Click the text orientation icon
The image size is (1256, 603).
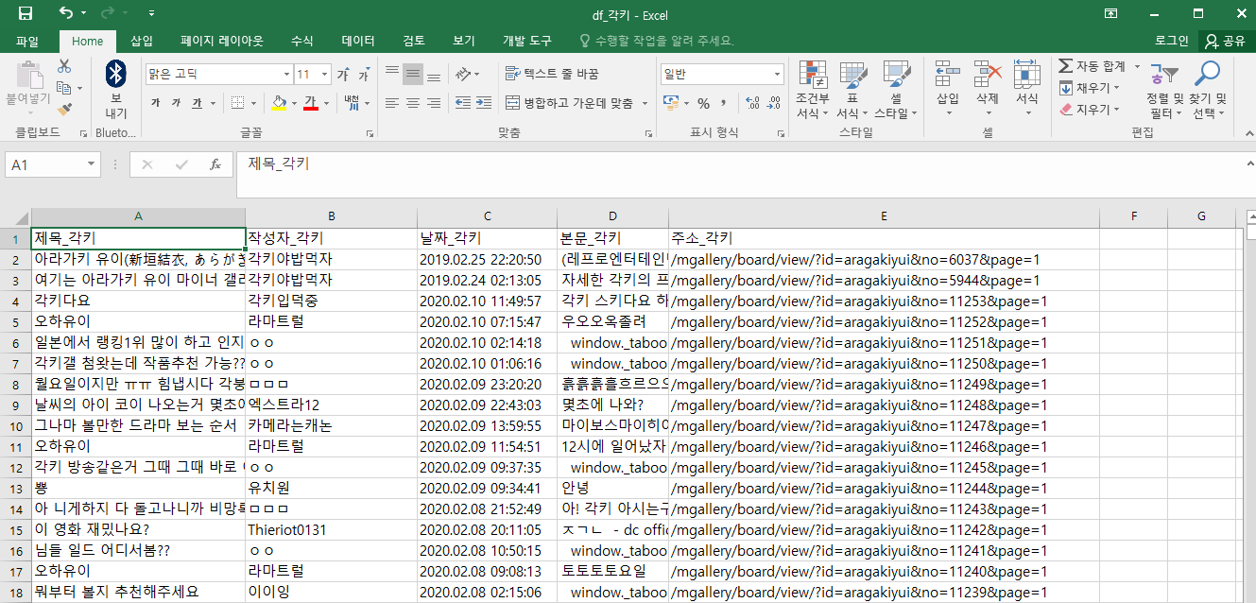pos(462,74)
